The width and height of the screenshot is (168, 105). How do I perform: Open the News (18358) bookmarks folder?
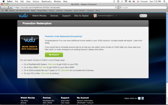click(80, 10)
